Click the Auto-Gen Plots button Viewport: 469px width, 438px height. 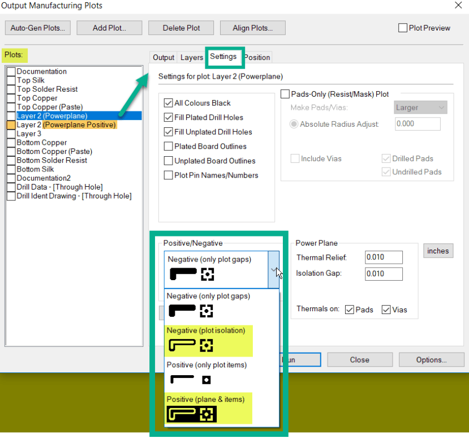(38, 28)
